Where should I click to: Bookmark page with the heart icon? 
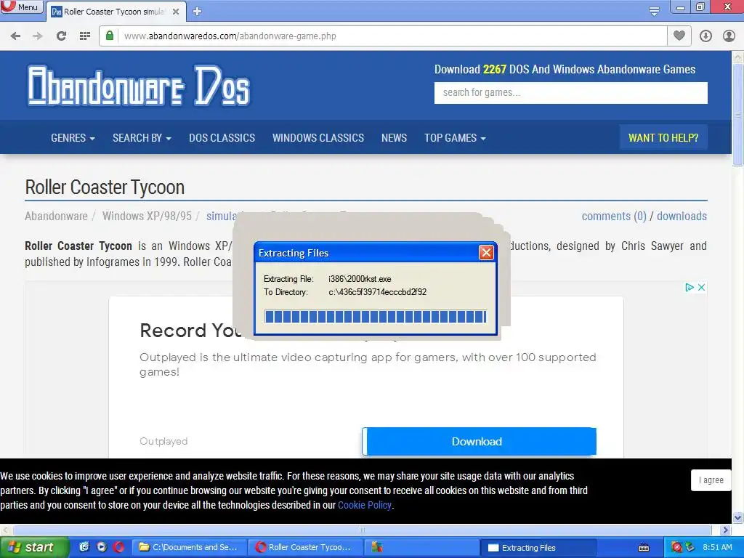(679, 36)
